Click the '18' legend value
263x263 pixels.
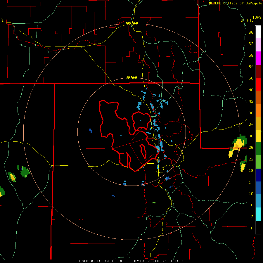click(251, 171)
